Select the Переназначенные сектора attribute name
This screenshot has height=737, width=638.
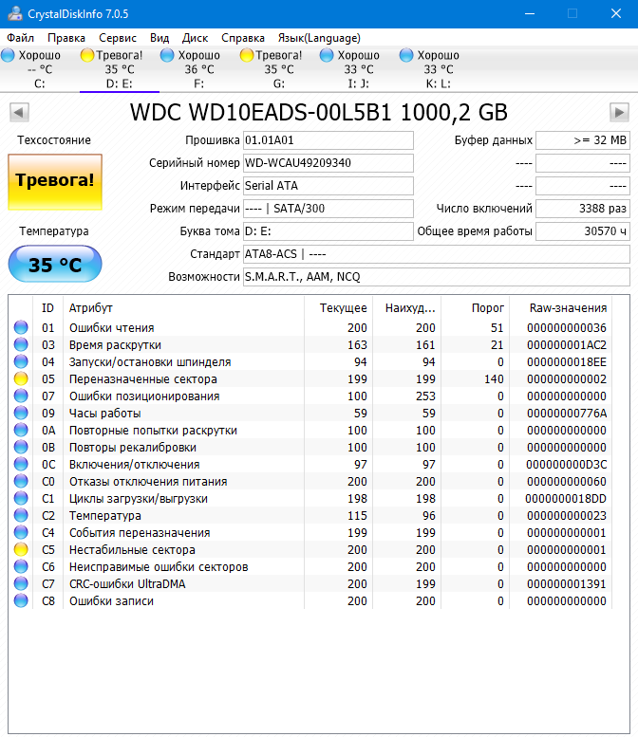[143, 379]
